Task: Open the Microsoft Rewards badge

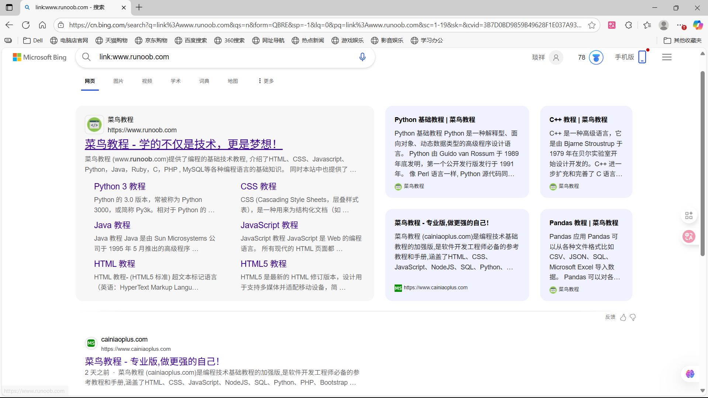Action: click(596, 57)
